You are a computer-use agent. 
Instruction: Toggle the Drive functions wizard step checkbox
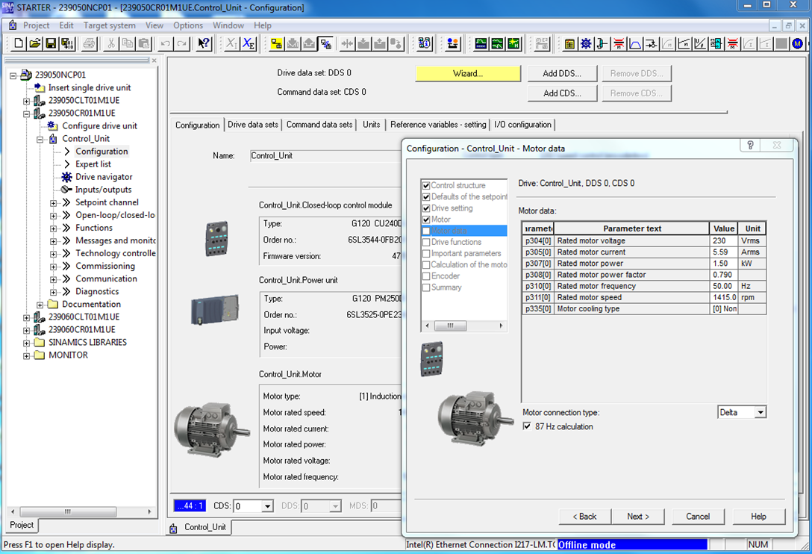click(x=426, y=242)
